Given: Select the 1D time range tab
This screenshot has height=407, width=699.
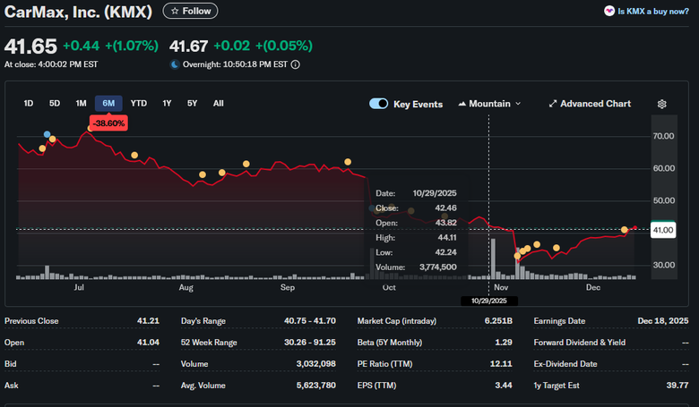Looking at the screenshot, I should point(29,104).
